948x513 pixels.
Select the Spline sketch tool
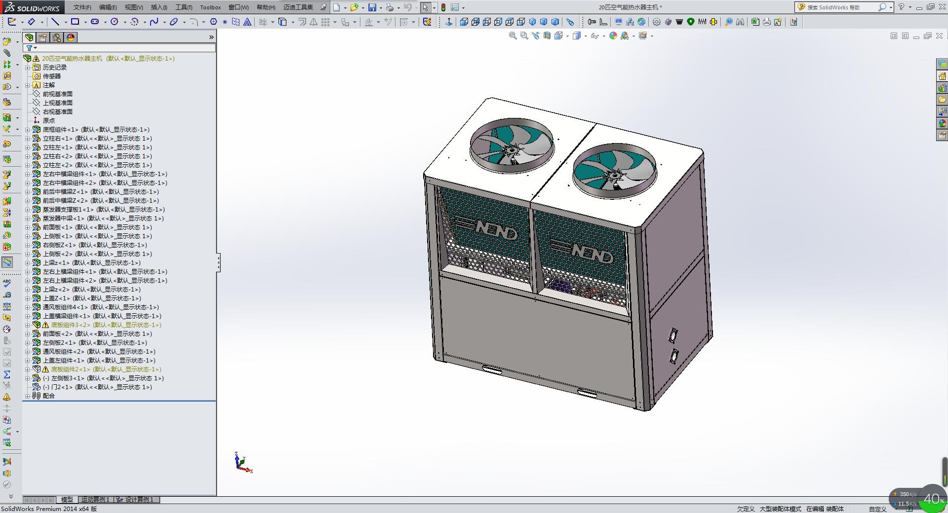click(154, 22)
